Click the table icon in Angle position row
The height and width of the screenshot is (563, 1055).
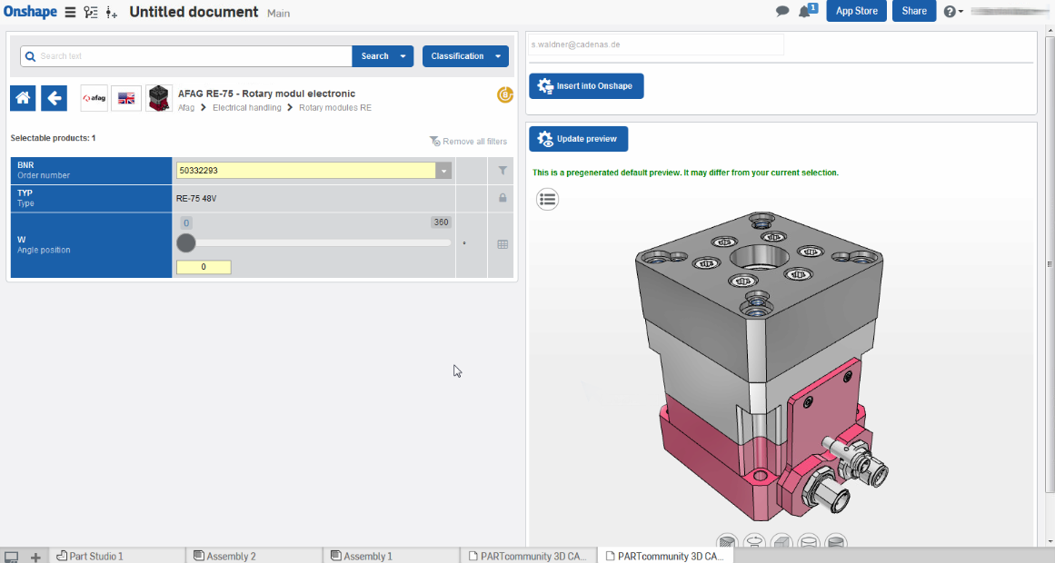coord(503,244)
